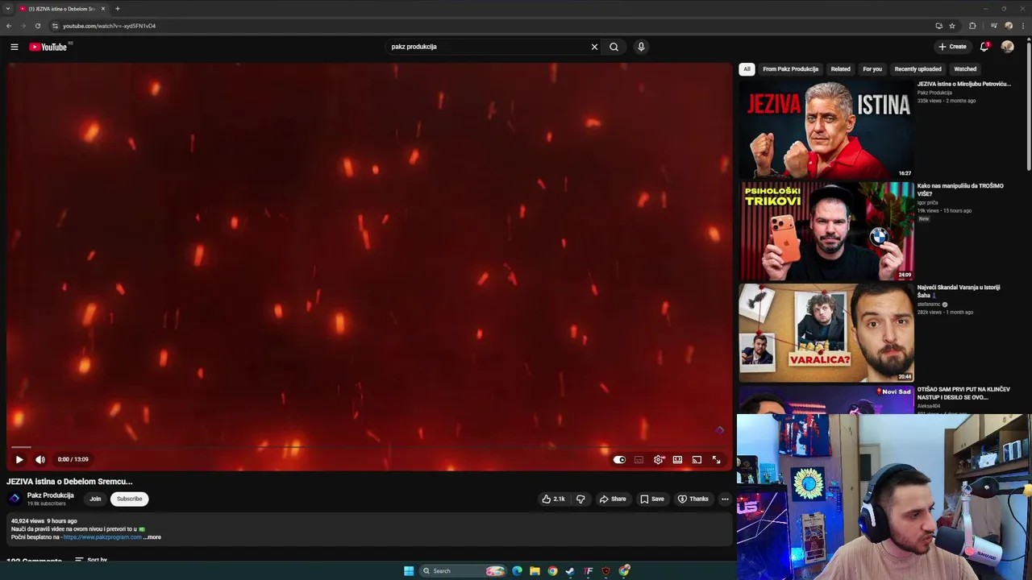Open video player settings gear

pyautogui.click(x=659, y=459)
